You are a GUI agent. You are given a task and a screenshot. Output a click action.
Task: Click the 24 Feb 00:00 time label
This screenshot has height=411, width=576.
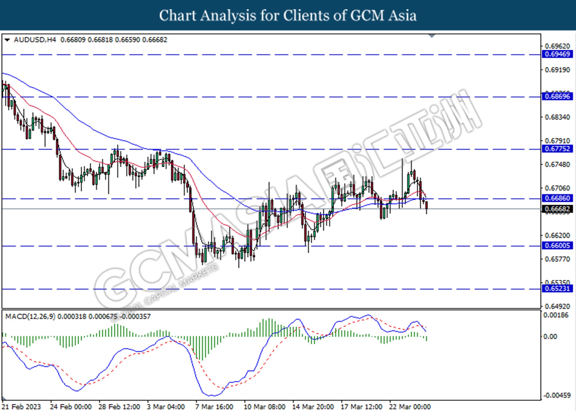(71, 407)
